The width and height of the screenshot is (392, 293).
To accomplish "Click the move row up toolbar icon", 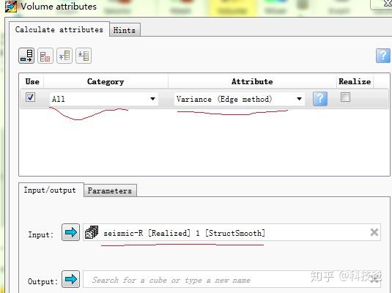I will click(64, 56).
